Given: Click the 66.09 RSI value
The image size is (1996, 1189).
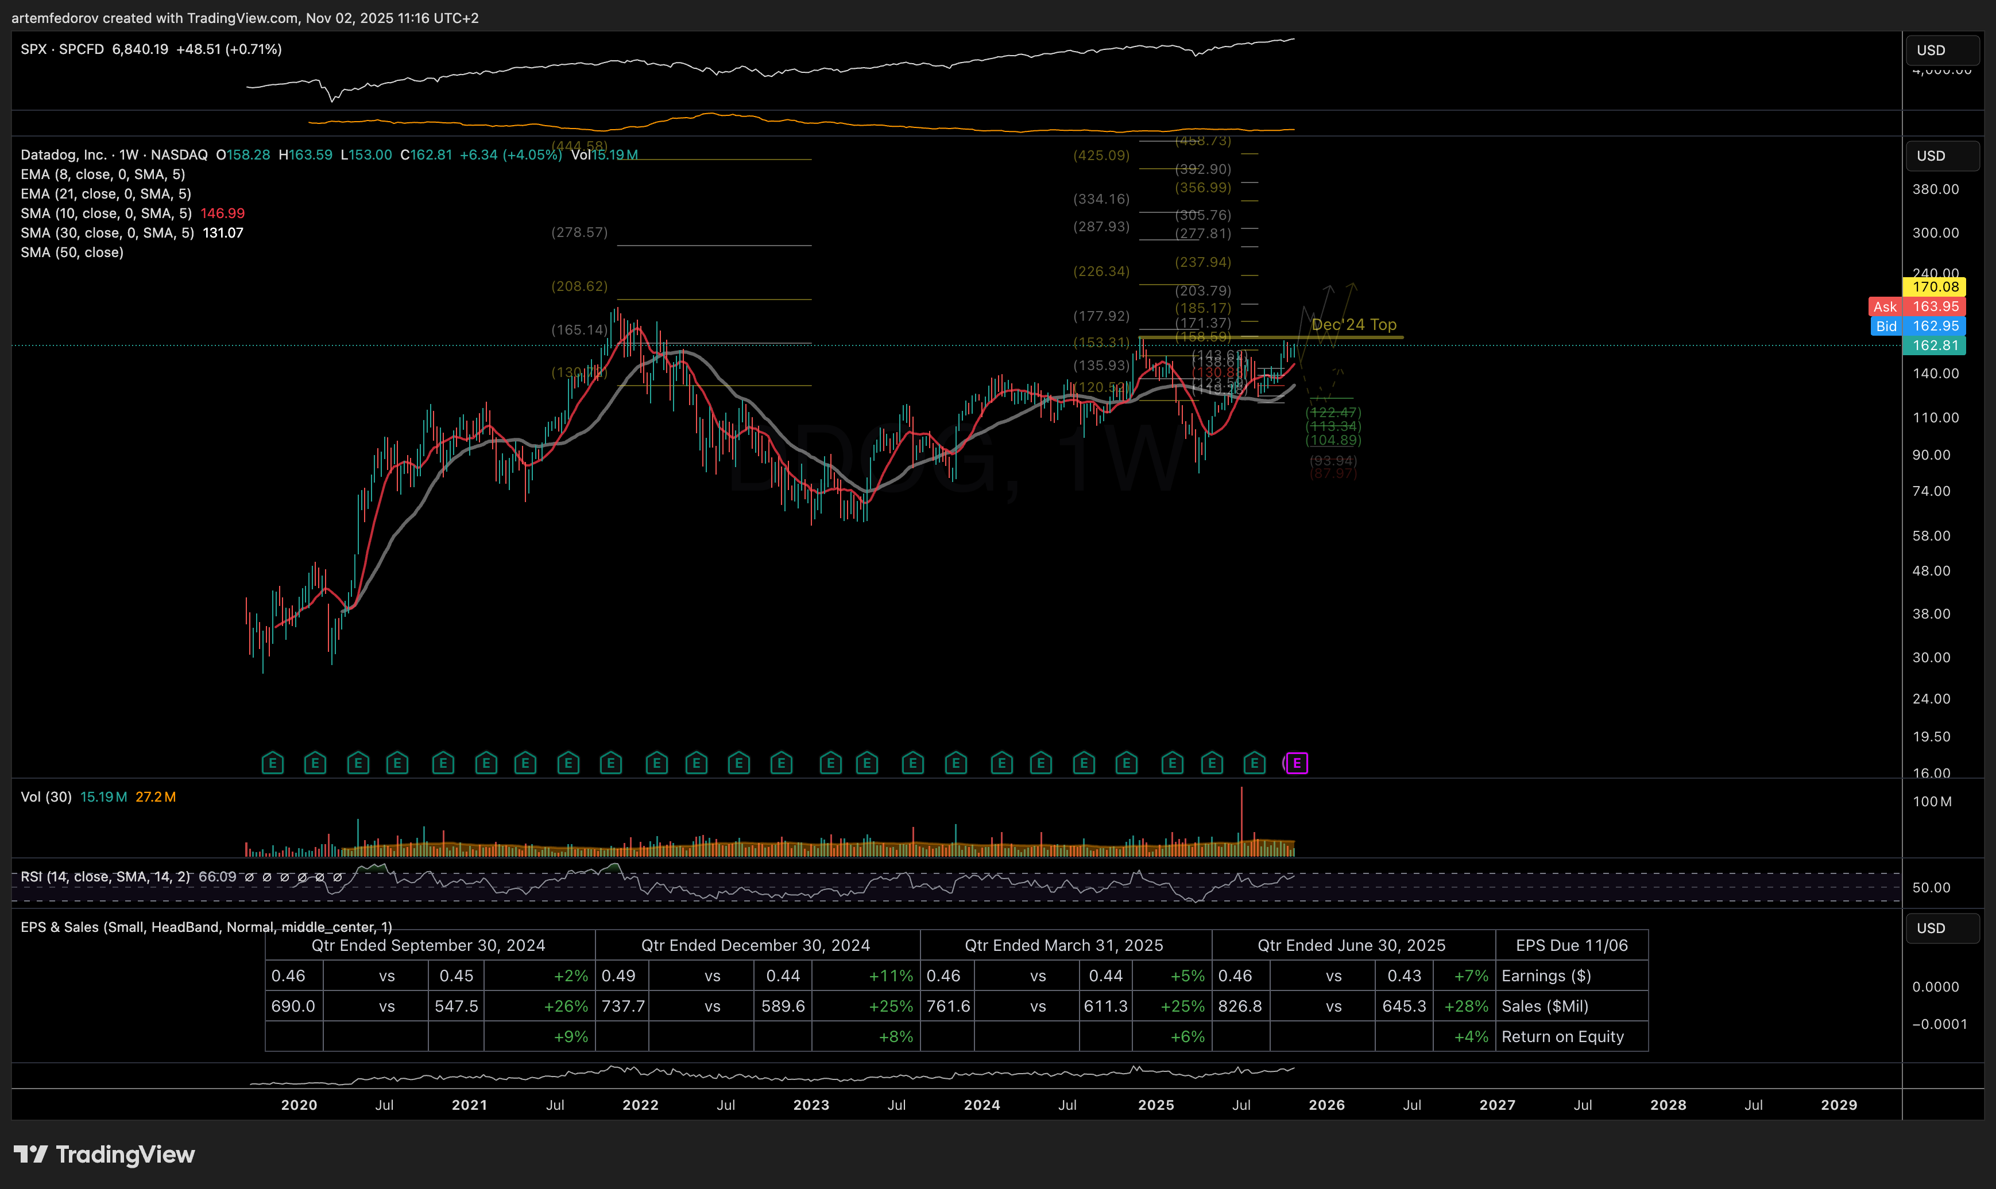Looking at the screenshot, I should click(217, 876).
